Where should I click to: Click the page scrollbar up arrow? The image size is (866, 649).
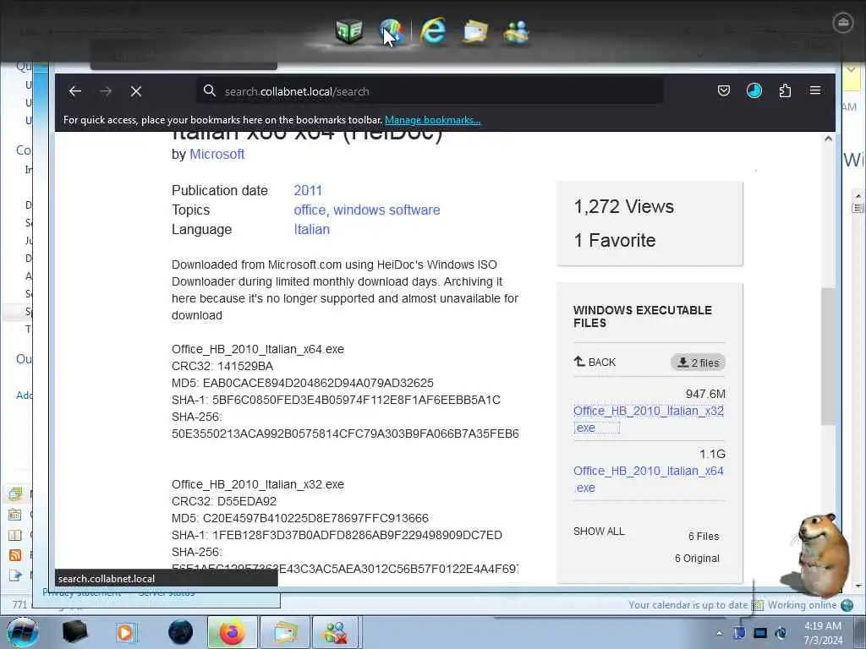pos(828,139)
